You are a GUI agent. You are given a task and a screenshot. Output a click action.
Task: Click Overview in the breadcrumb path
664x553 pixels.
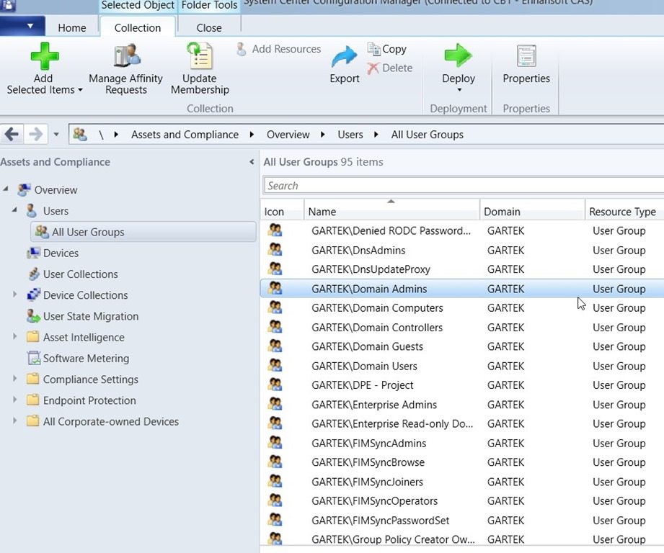288,135
